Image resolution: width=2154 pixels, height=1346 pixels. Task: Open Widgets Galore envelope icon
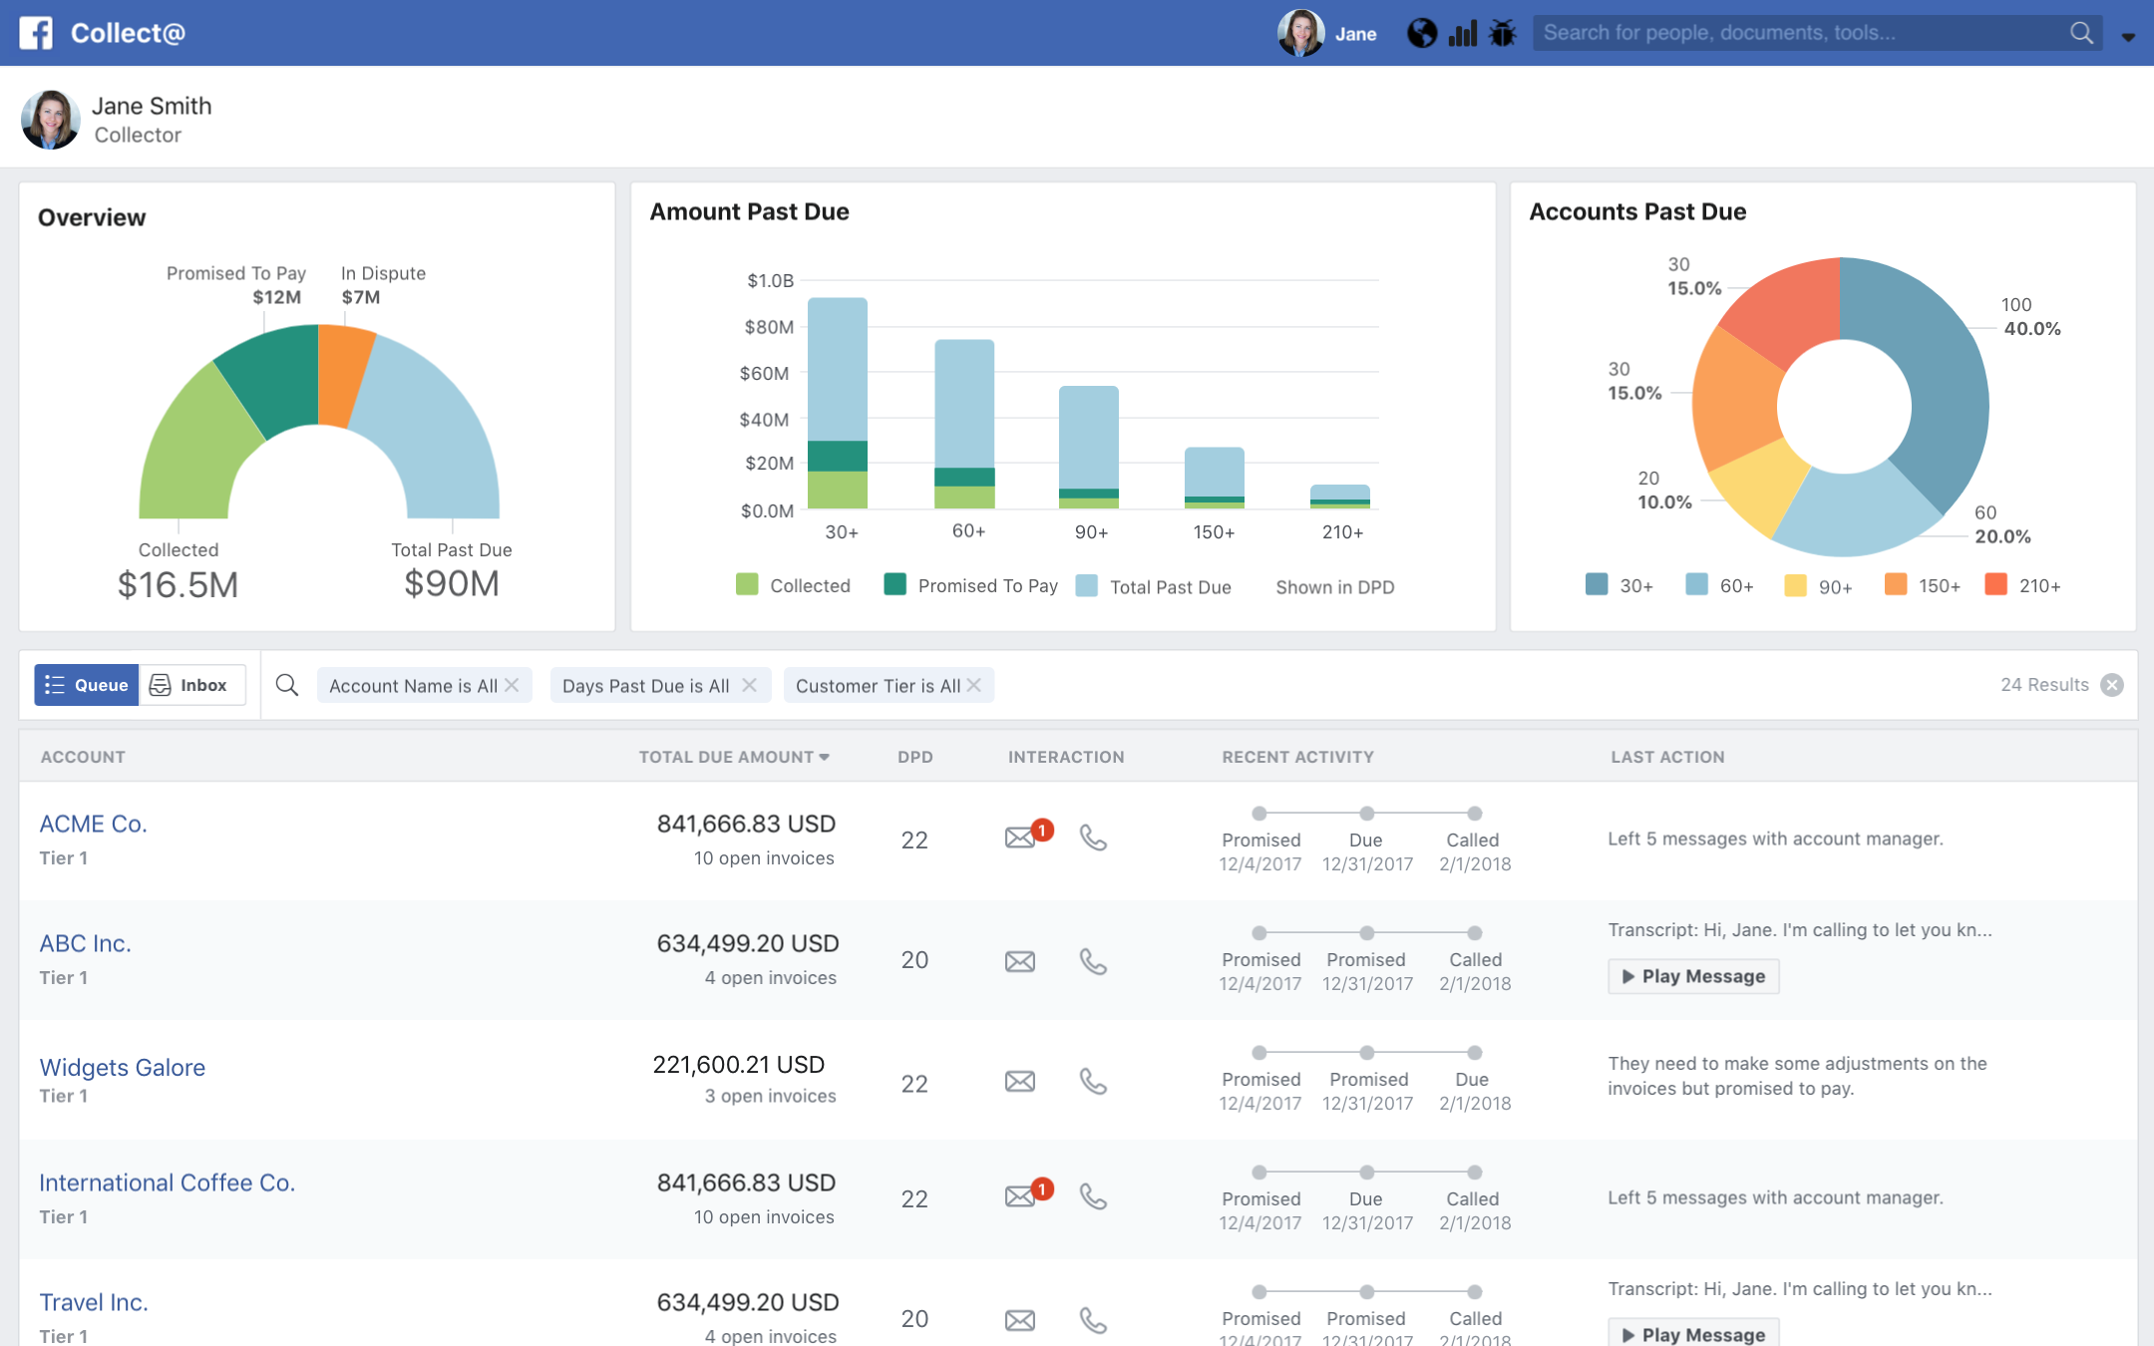tap(1019, 1082)
